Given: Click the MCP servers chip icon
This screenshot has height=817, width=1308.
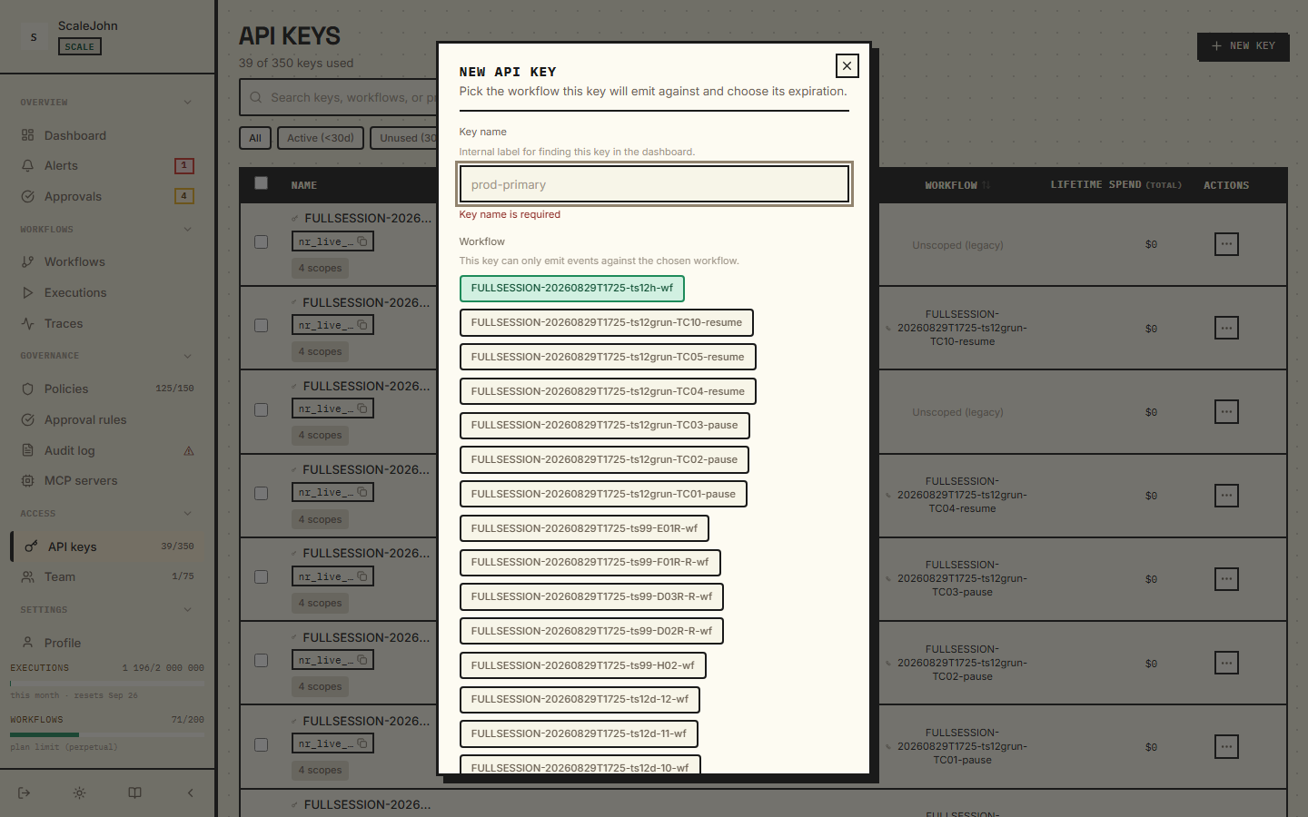Looking at the screenshot, I should tap(27, 480).
